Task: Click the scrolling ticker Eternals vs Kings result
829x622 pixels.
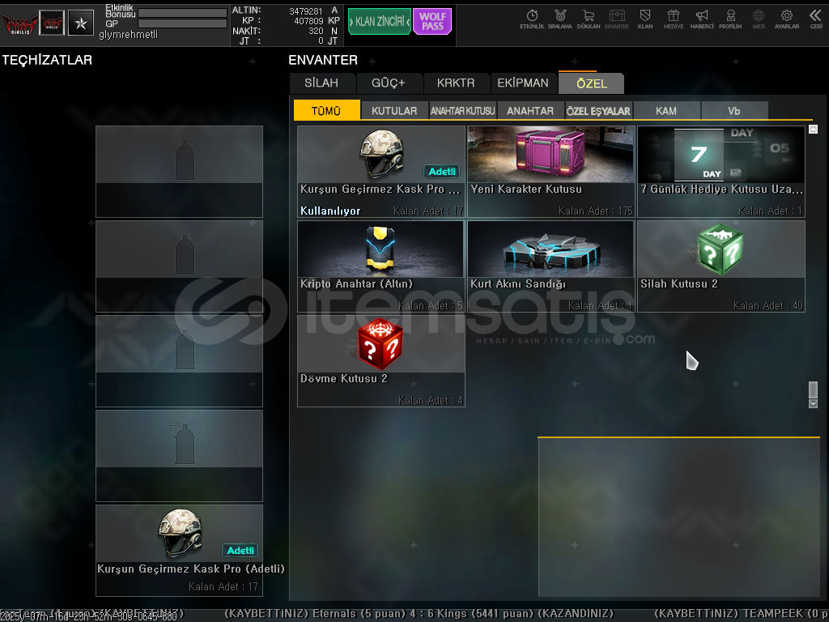Action: click(x=419, y=614)
